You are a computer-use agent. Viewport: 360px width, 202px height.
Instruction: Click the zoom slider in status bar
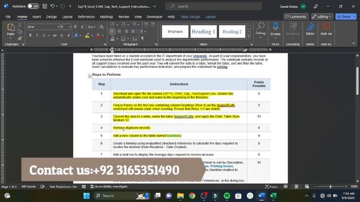[x=330, y=187]
